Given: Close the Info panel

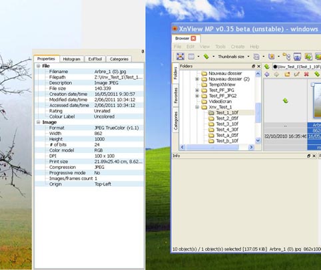Looking at the screenshot, I should click(314, 156).
